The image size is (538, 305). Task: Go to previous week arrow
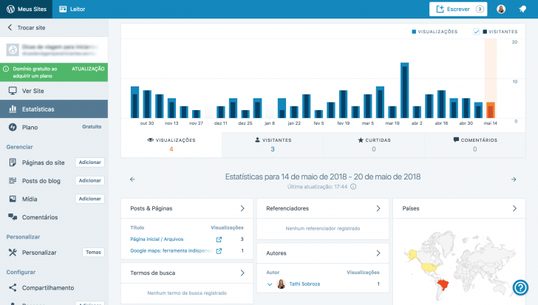tap(132, 179)
